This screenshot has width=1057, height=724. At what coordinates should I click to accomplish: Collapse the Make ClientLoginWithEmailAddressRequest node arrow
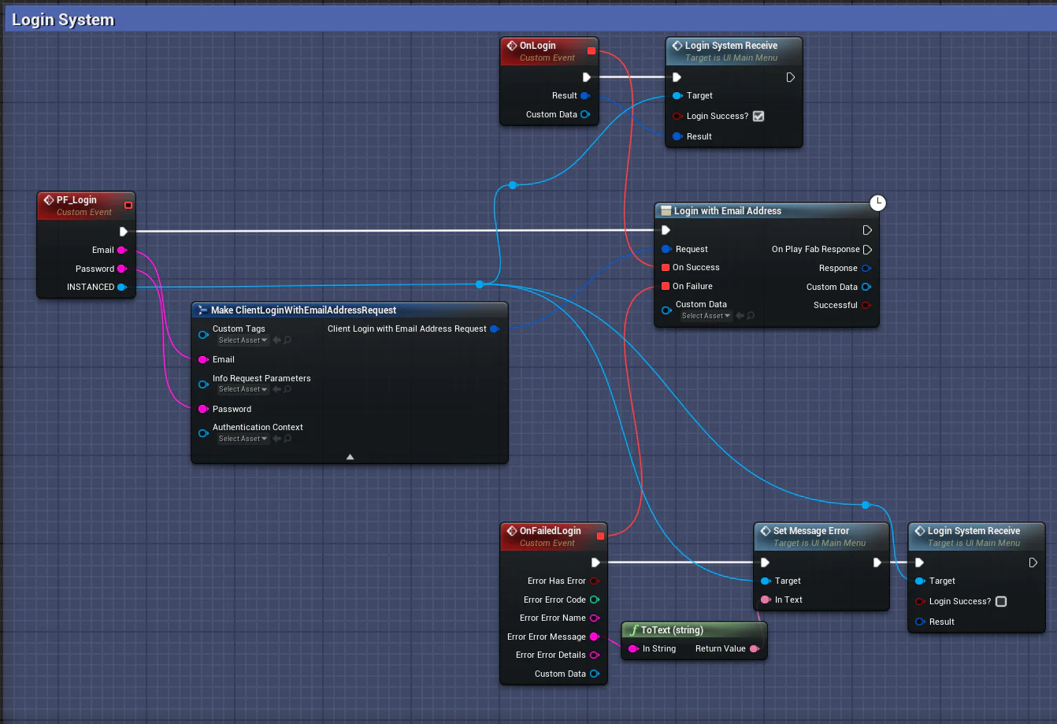point(350,456)
